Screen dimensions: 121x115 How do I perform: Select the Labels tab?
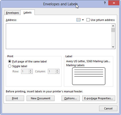(x=28, y=13)
